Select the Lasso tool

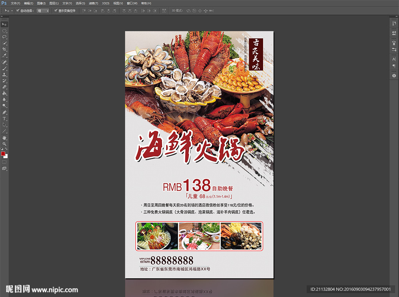coord(5,37)
